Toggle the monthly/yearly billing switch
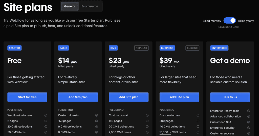The height and width of the screenshot is (136, 259). pos(230,21)
